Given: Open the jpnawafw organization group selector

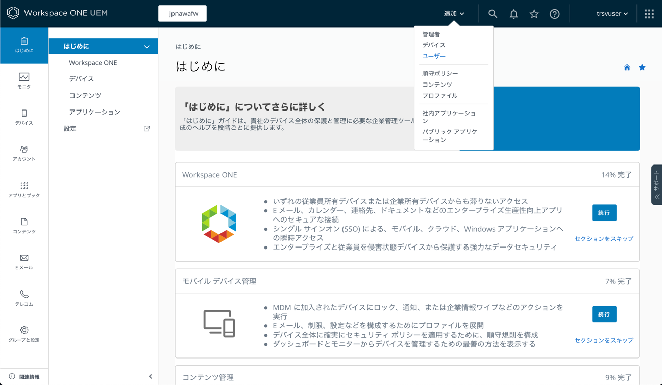Looking at the screenshot, I should (x=183, y=13).
